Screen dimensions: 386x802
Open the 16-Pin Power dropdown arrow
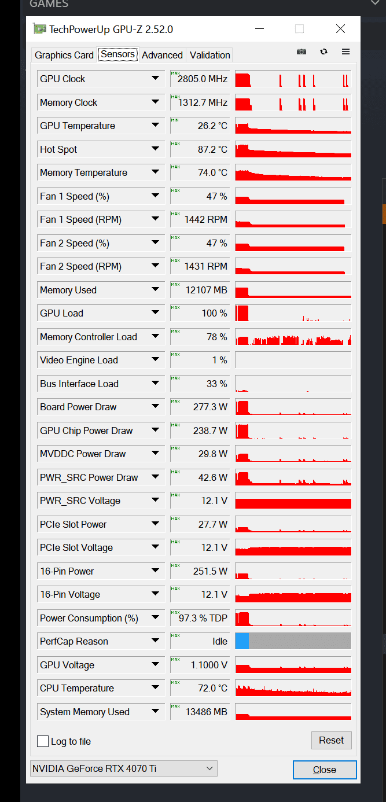click(155, 571)
